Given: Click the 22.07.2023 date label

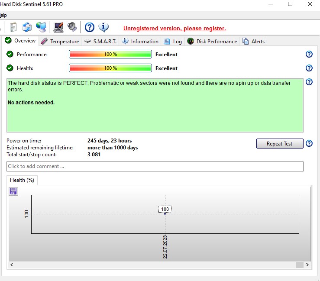Looking at the screenshot, I should [165, 247].
